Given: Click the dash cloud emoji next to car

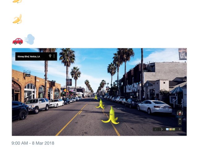Looking at the screenshot, I should coord(29,39).
